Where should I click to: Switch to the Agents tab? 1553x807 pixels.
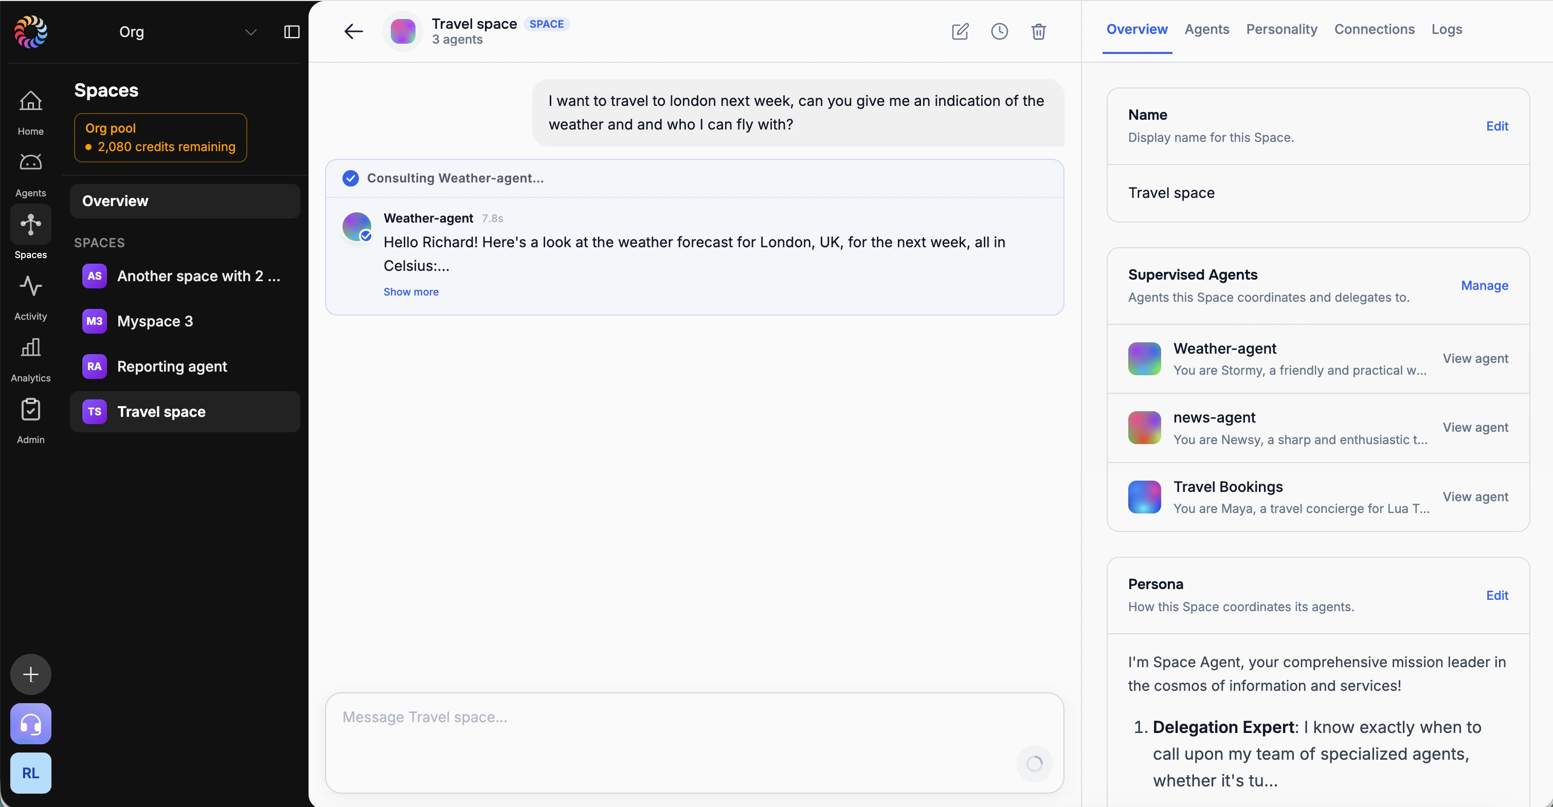coord(1207,29)
